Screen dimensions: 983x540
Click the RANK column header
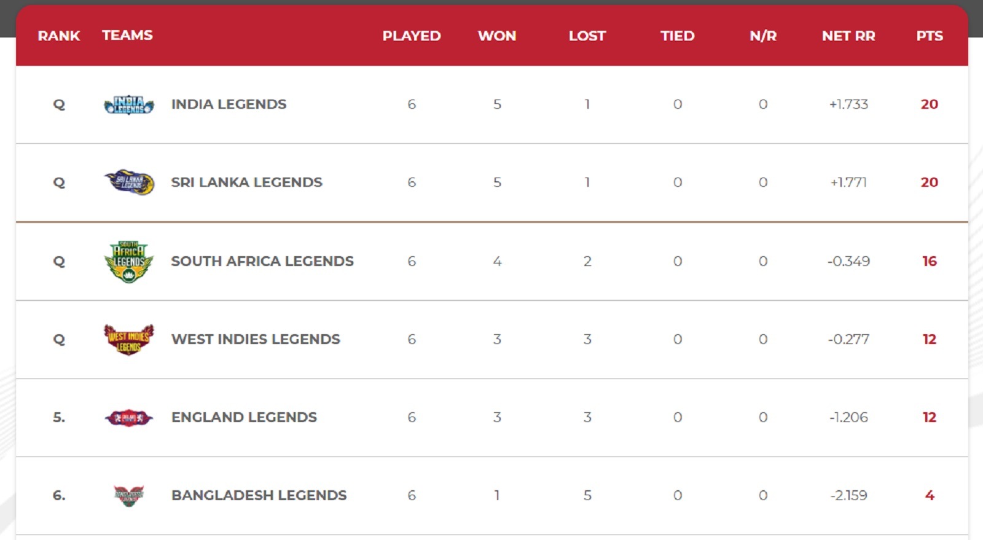[x=59, y=36]
